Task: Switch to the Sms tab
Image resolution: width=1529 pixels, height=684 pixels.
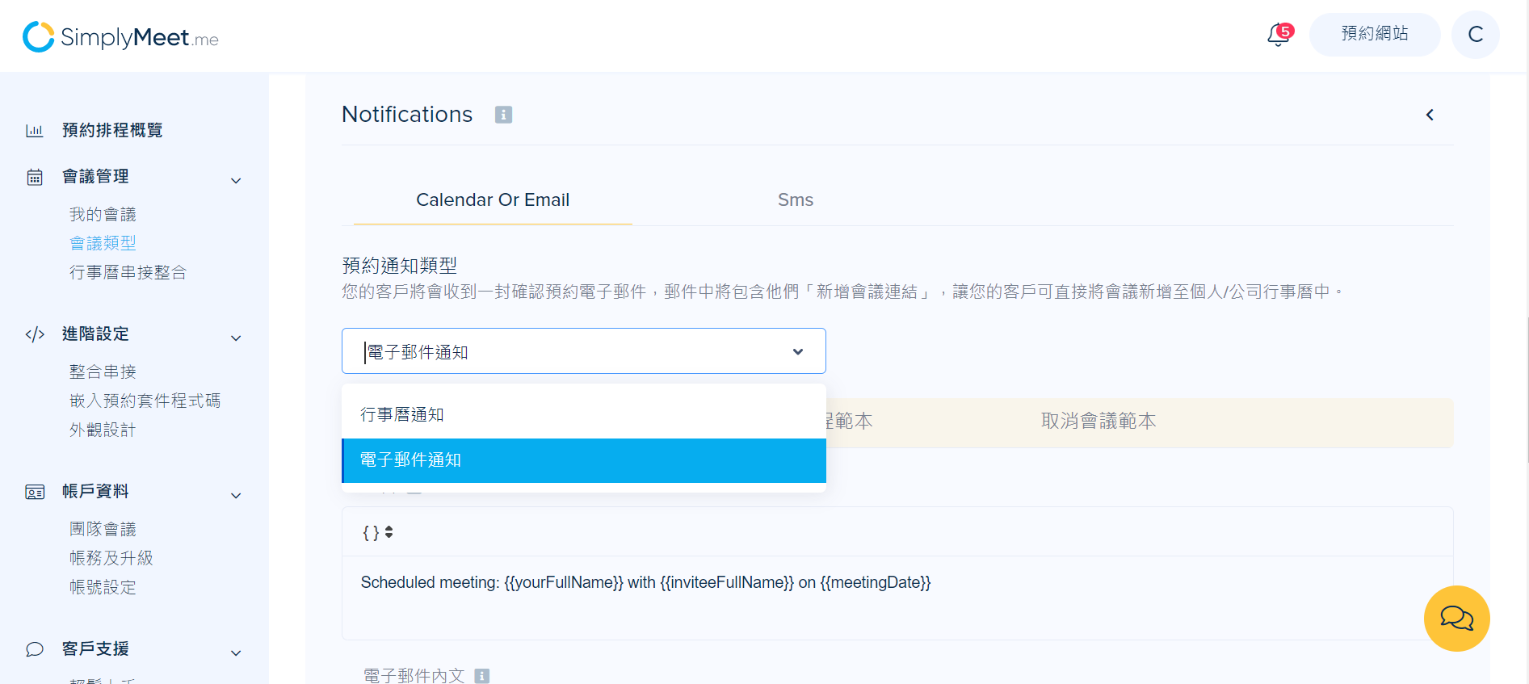Action: pos(796,199)
